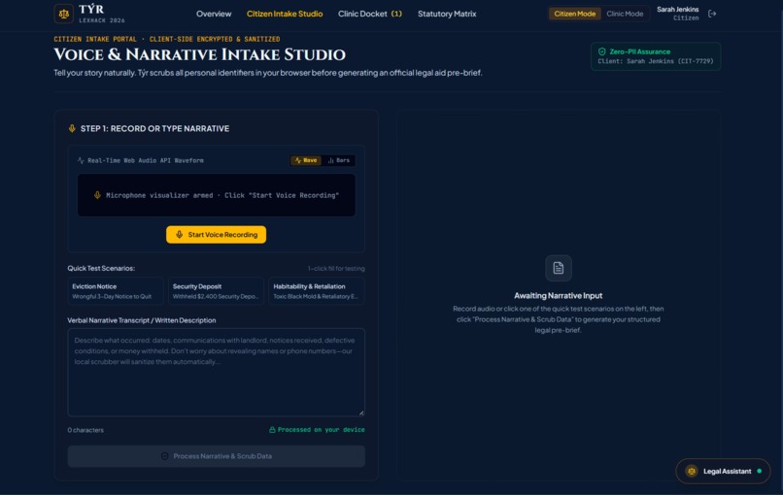This screenshot has width=783, height=495.
Task: Click the 'Quick Test Scenarios:' label
Action: click(x=101, y=268)
